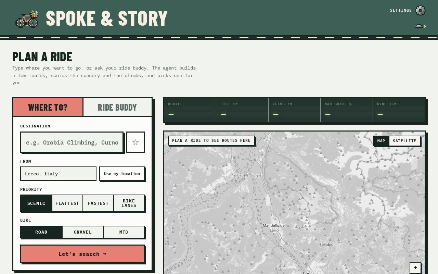Set priority to Flattest

tap(67, 203)
